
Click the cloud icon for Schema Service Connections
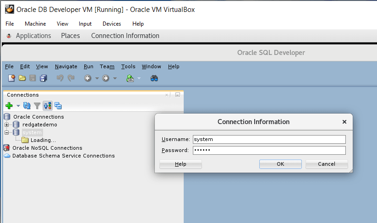(7, 156)
